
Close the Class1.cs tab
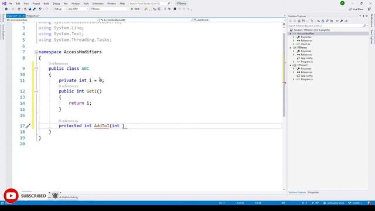click(23, 16)
